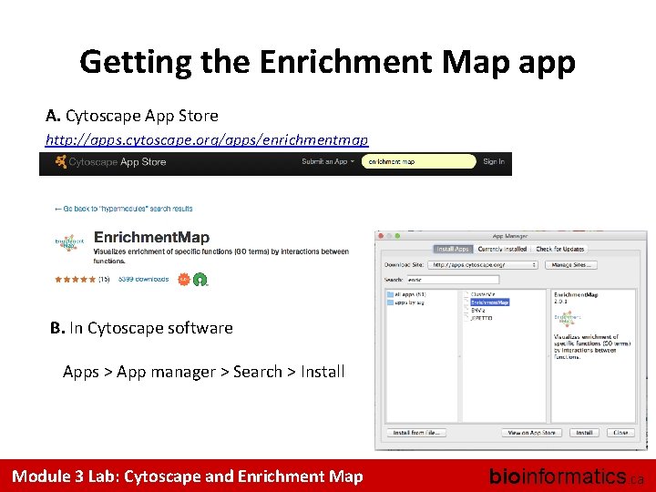Click the EnrichmentMap app logo thumbnail
This screenshot has height=492, width=656.
pos(69,242)
